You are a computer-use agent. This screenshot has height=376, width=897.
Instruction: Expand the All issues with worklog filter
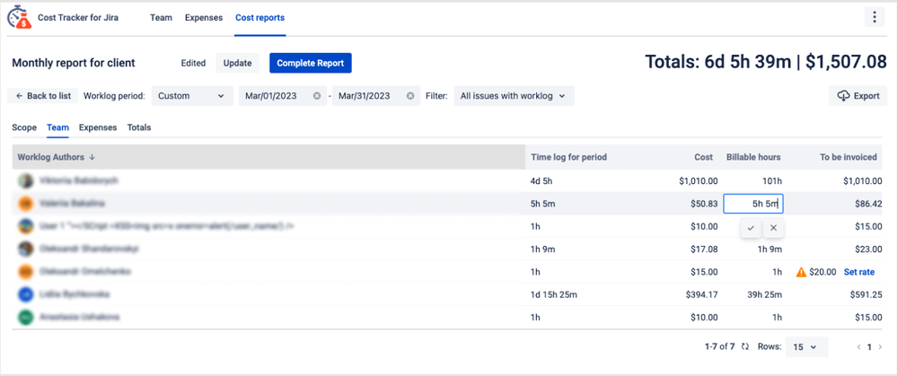click(x=514, y=96)
